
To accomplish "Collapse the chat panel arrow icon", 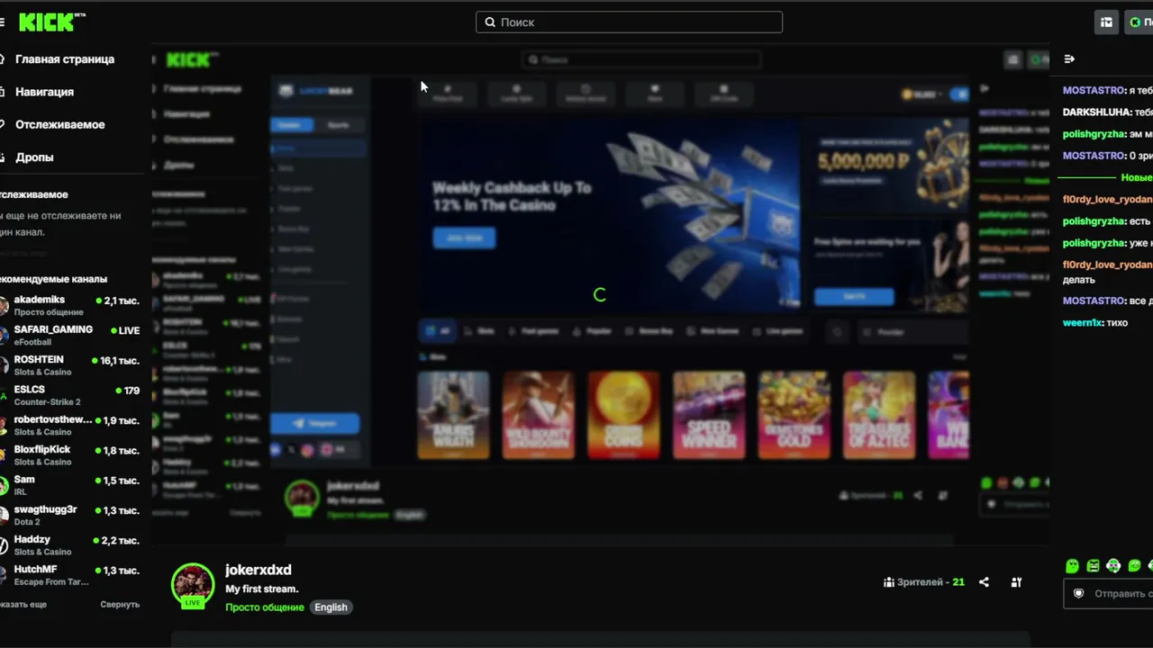I will (x=1069, y=59).
